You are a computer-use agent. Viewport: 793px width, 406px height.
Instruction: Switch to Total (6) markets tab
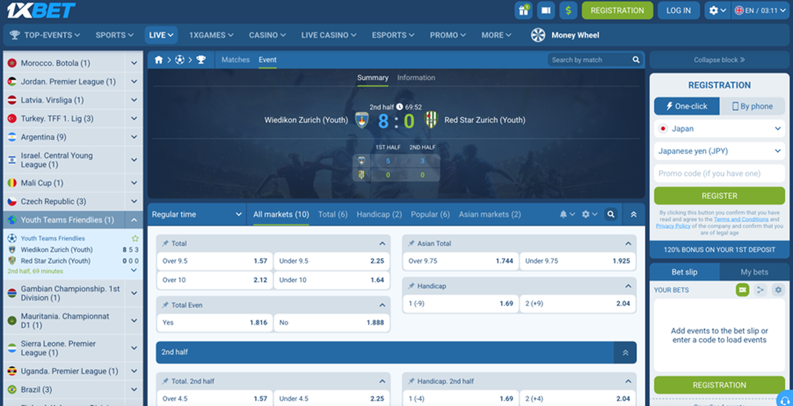332,215
